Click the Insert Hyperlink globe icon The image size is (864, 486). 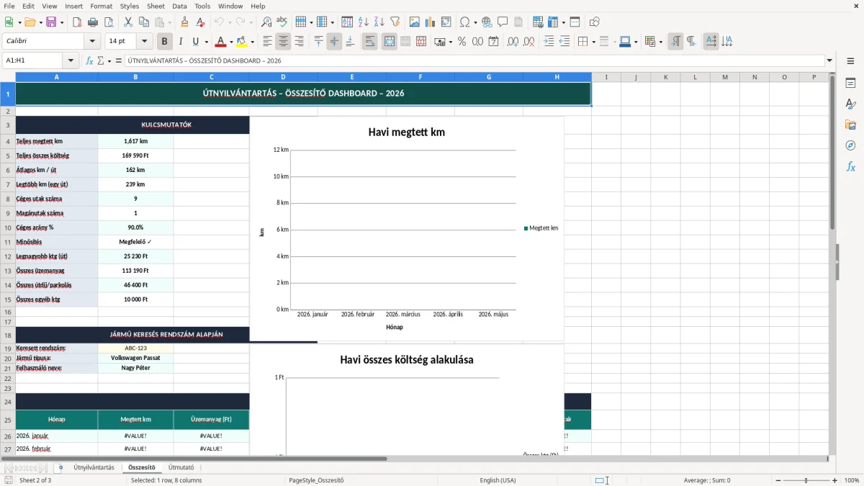pos(487,22)
